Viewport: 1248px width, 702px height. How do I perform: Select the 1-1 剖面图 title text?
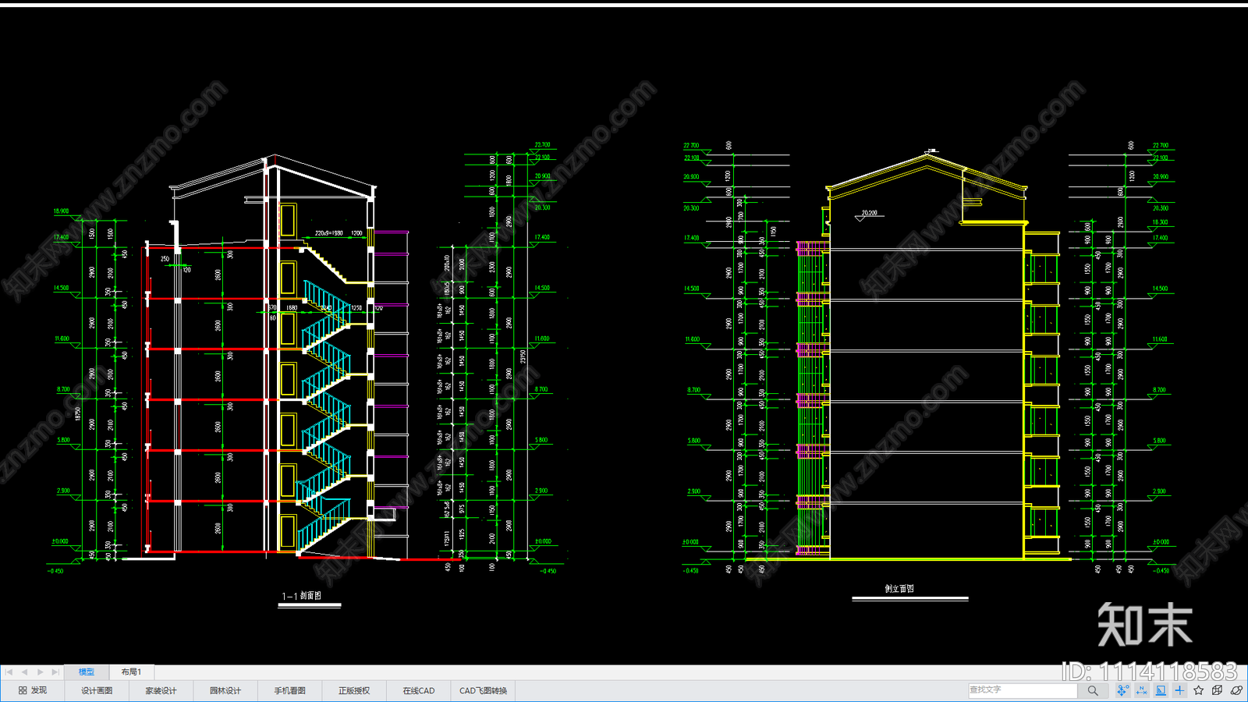tap(302, 596)
